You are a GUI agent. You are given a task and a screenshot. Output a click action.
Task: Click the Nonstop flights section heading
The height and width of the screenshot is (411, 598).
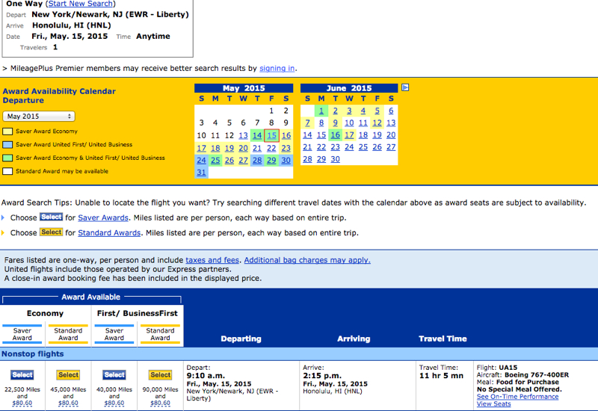coord(32,353)
